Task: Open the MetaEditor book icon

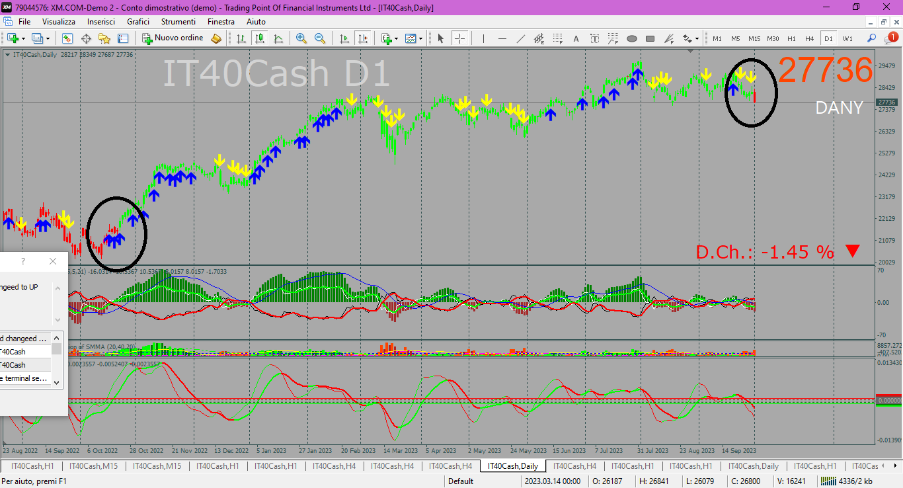Action: point(216,38)
